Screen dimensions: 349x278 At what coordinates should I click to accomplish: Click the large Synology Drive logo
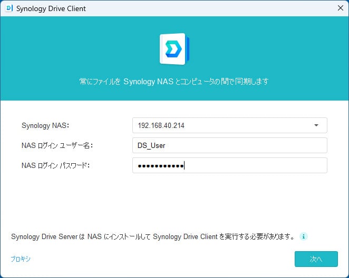coord(174,49)
